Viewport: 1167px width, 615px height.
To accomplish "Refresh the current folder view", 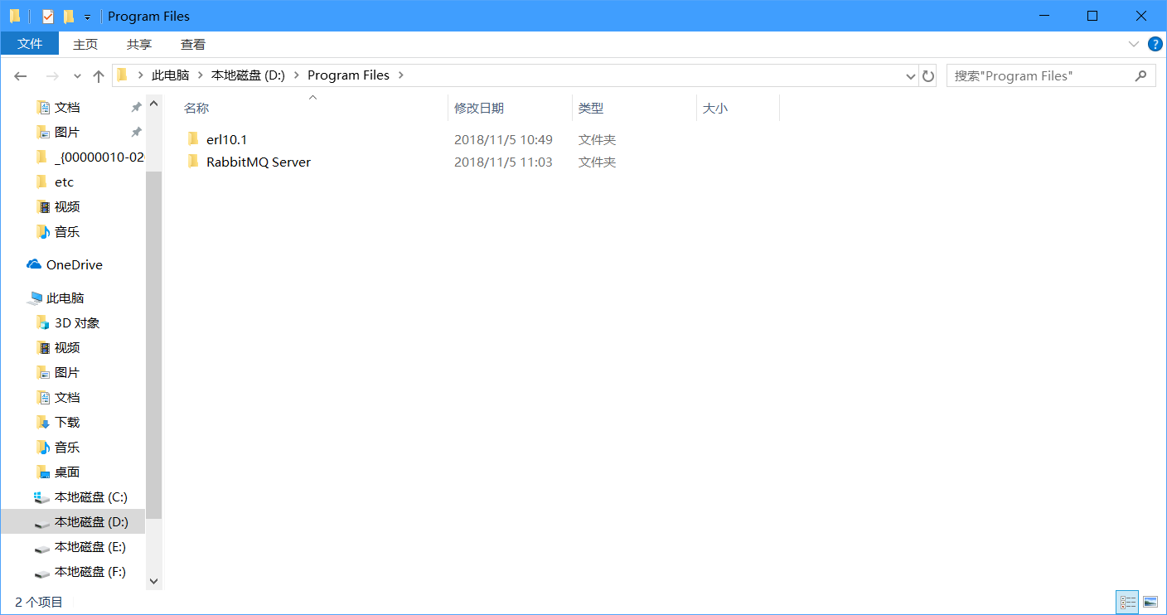I will pos(928,75).
